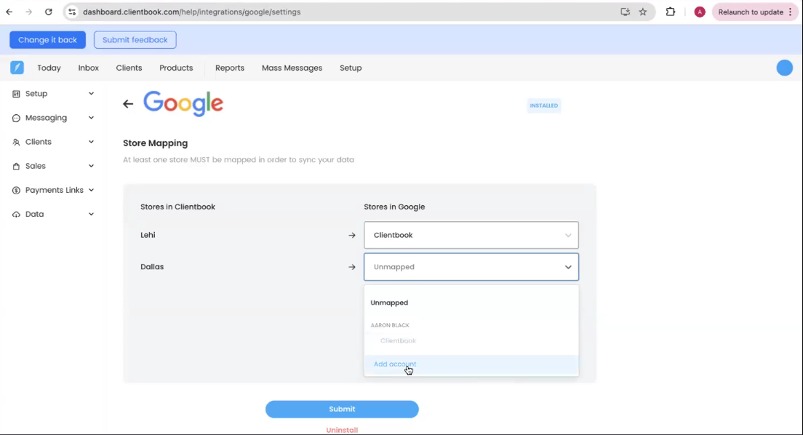Open Reports in the top navigation
This screenshot has height=435, width=803.
[230, 68]
